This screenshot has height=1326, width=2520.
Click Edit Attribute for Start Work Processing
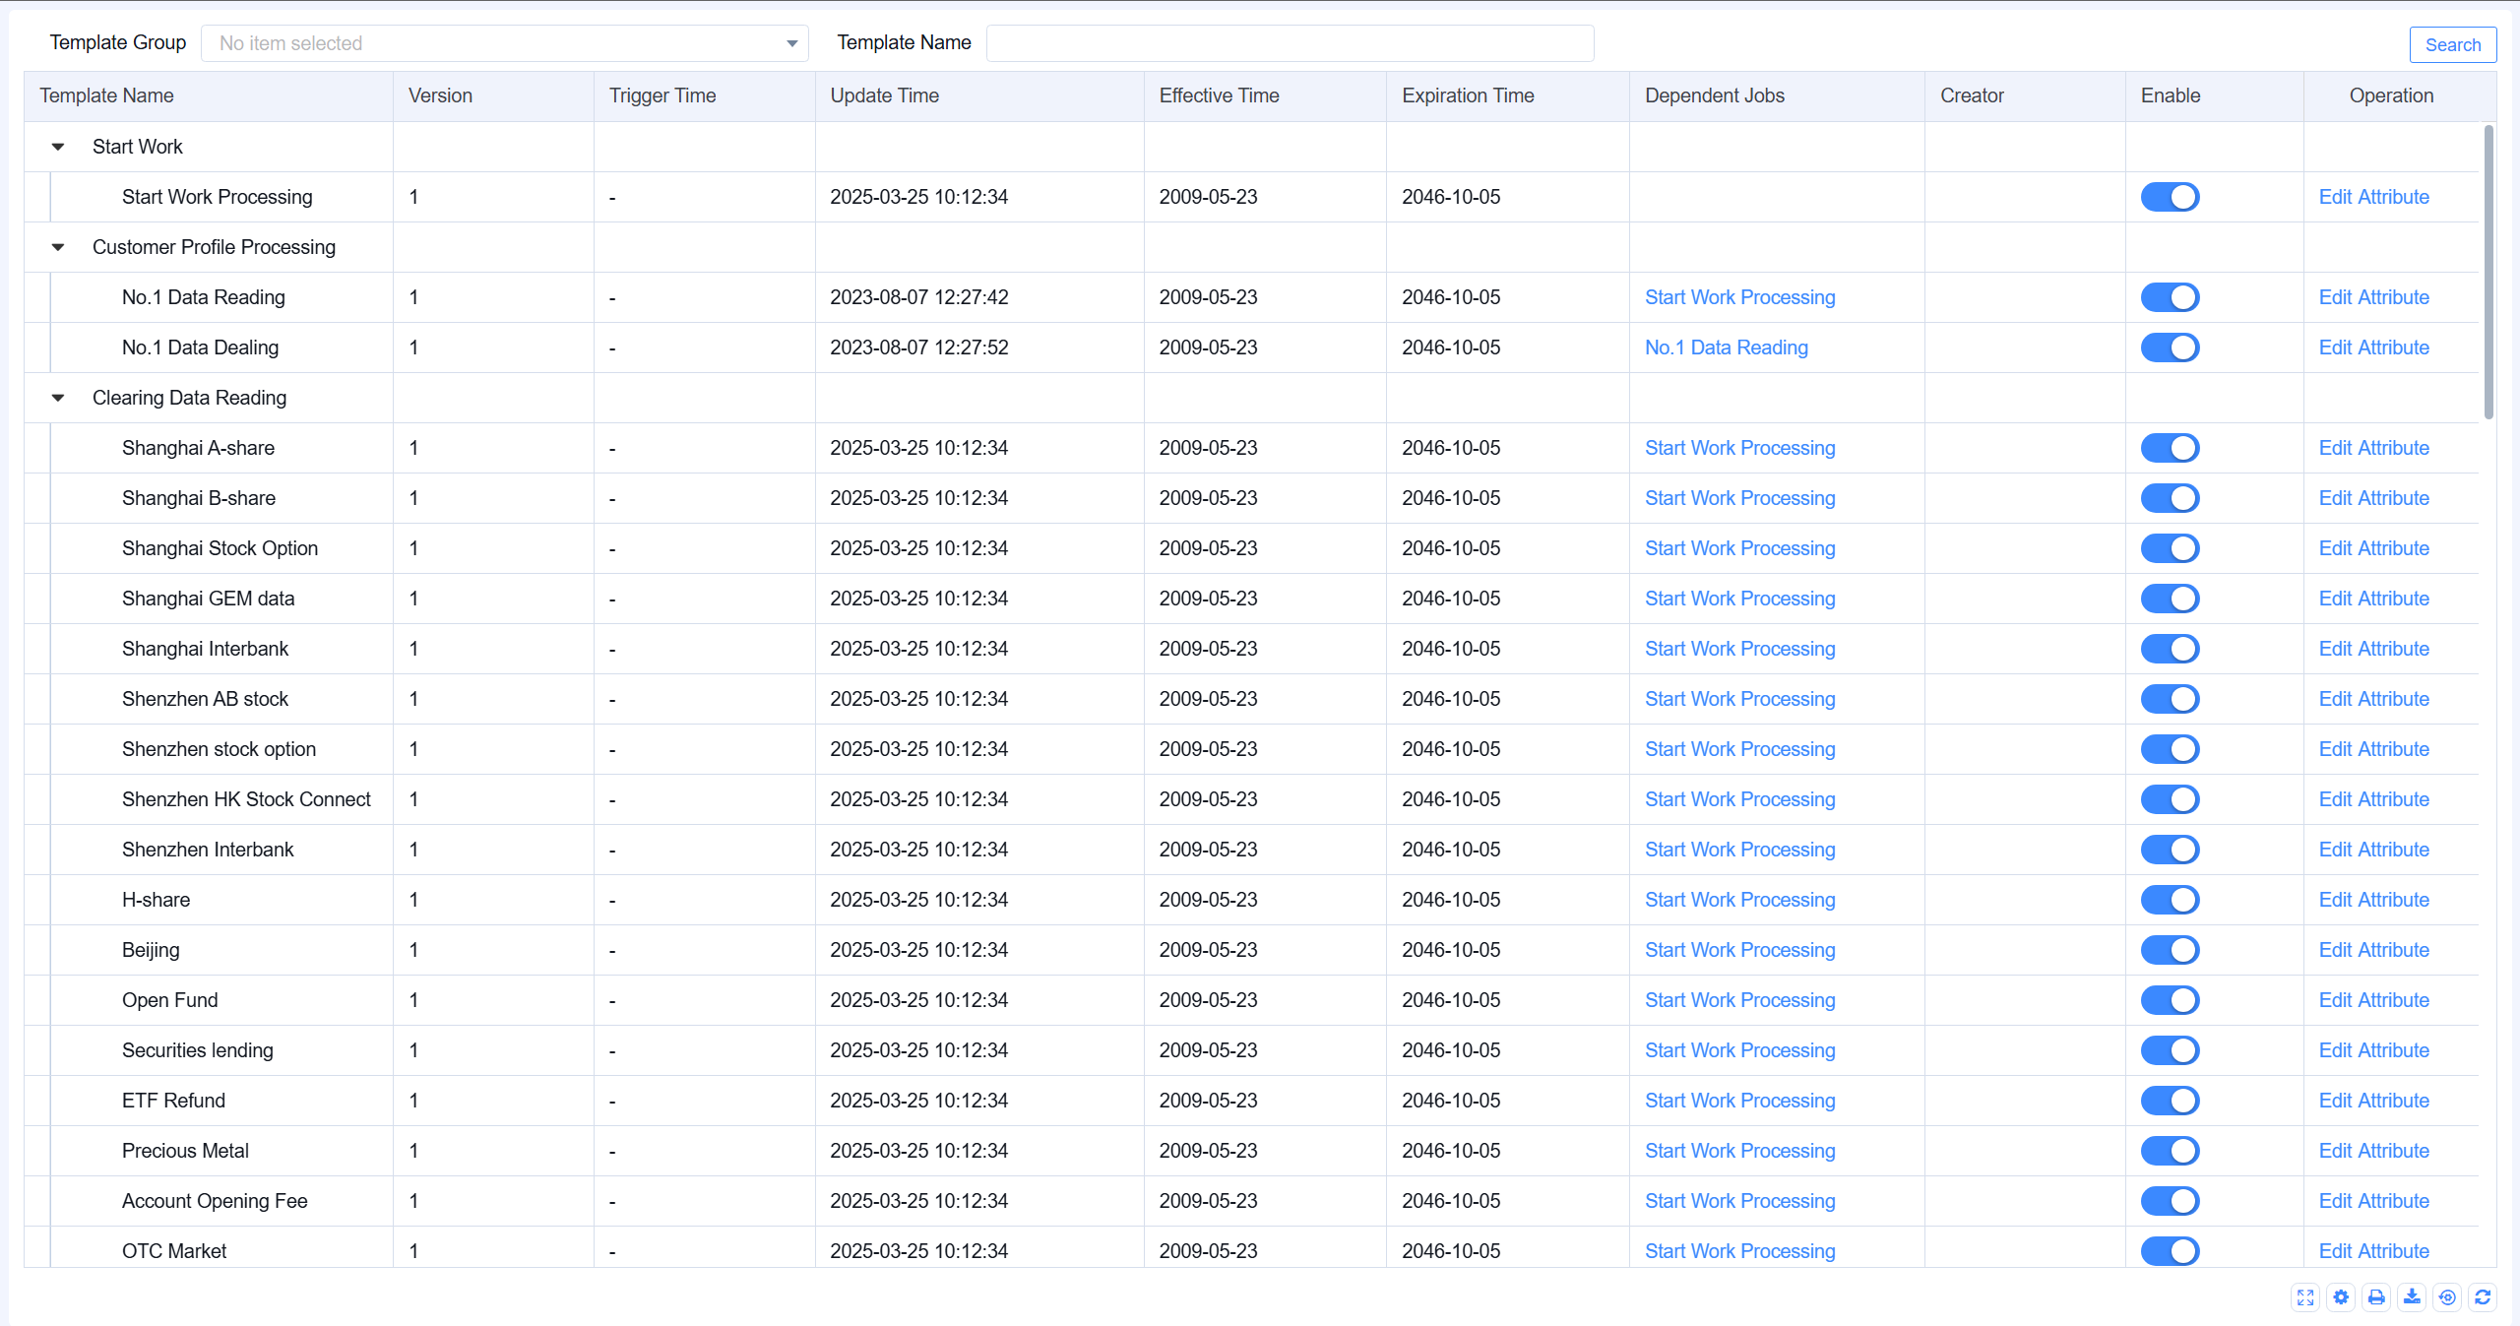pyautogui.click(x=2373, y=197)
